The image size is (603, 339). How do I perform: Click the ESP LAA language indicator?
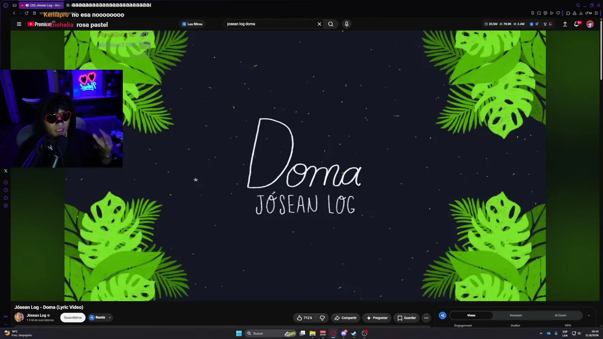(x=565, y=333)
